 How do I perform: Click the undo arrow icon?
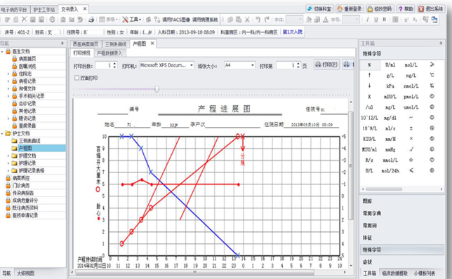pos(258,20)
